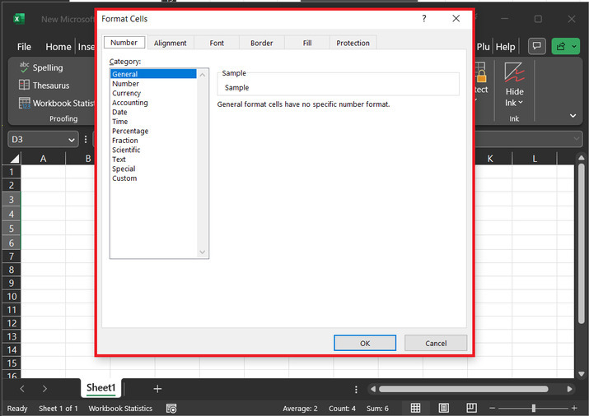Image resolution: width=589 pixels, height=416 pixels.
Task: Open the Comments pane icon
Action: (x=536, y=46)
